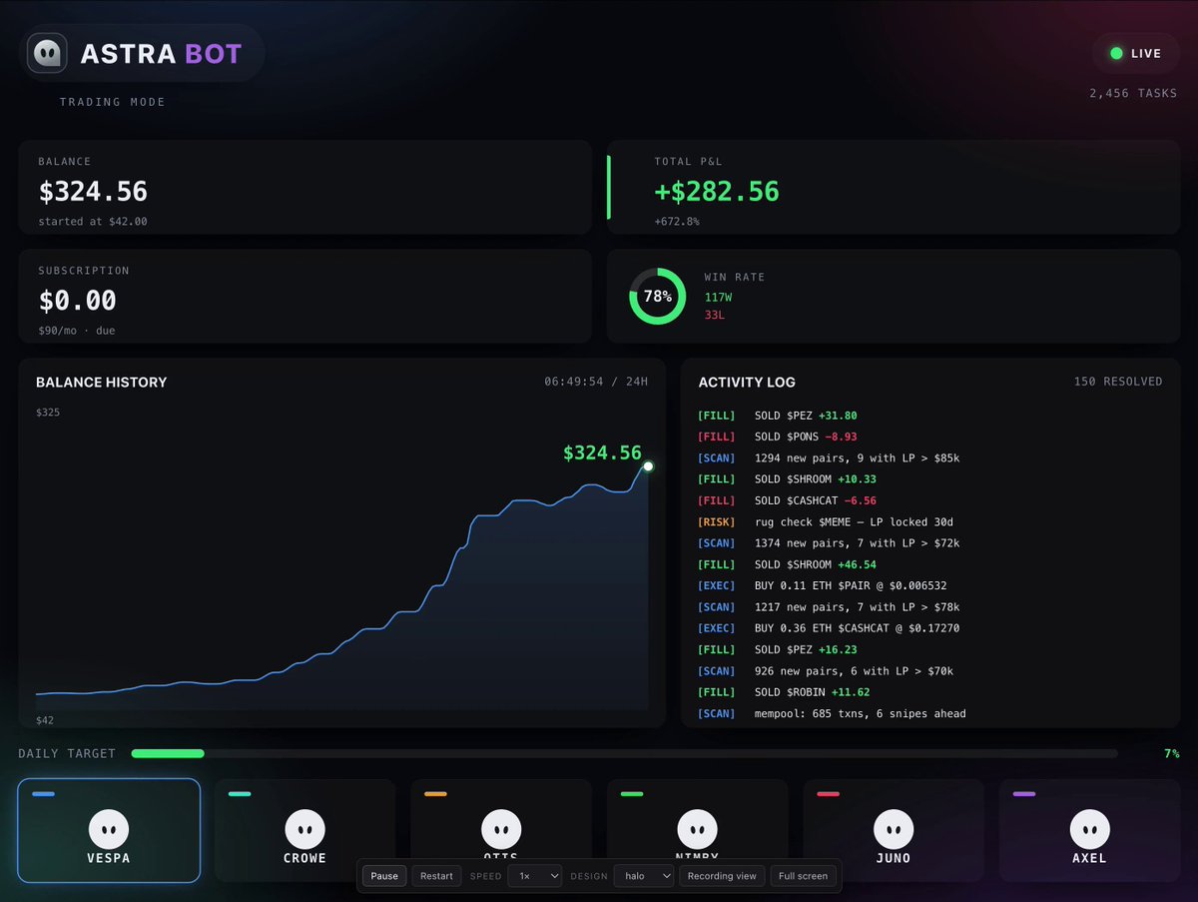Click the '33L' losses count
The width and height of the screenshot is (1198, 902).
pyautogui.click(x=714, y=315)
